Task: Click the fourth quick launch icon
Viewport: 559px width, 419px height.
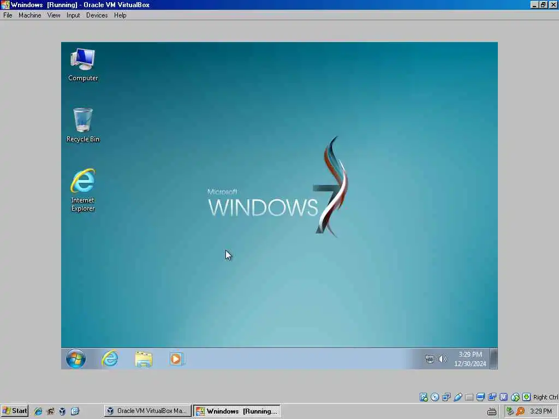Action: (75, 411)
